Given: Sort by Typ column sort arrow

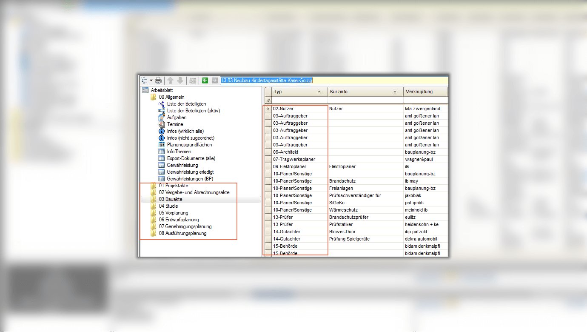Looking at the screenshot, I should coord(319,92).
